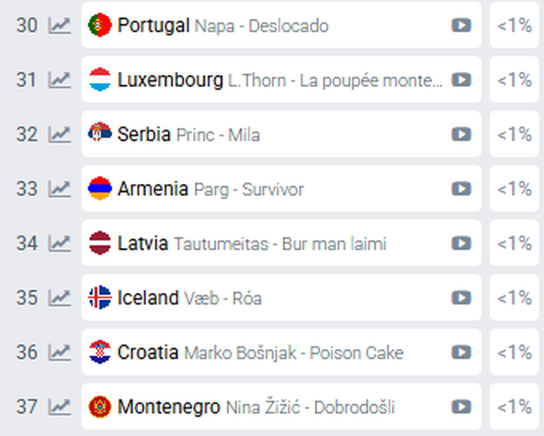The width and height of the screenshot is (544, 436).
Task: Open Croatia's trend graph icon
Action: point(59,352)
